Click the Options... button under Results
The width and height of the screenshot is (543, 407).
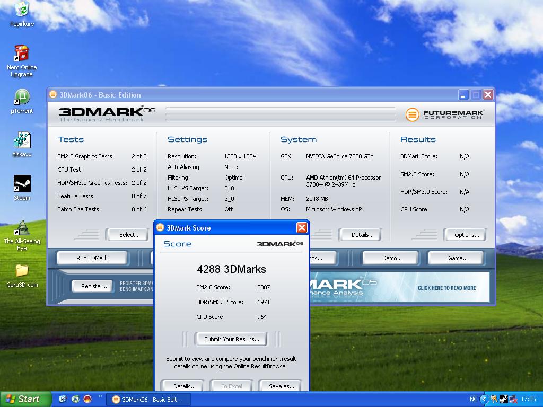[x=467, y=235]
